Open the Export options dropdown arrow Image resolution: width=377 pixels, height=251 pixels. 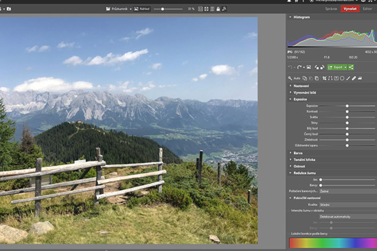pyautogui.click(x=345, y=67)
